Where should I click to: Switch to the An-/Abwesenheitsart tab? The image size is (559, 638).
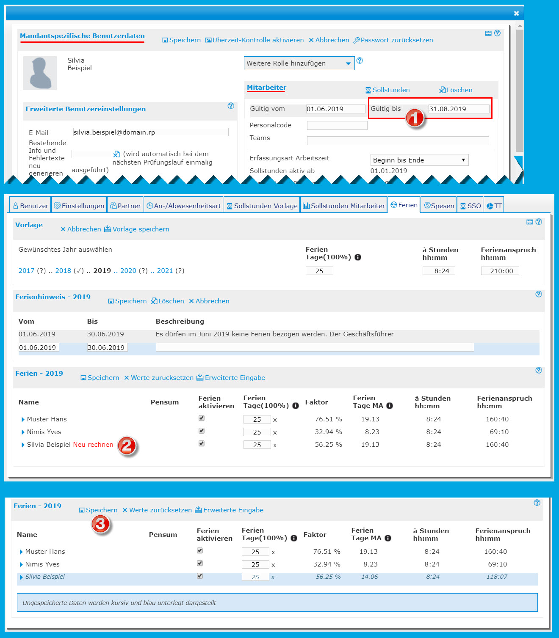(x=183, y=206)
